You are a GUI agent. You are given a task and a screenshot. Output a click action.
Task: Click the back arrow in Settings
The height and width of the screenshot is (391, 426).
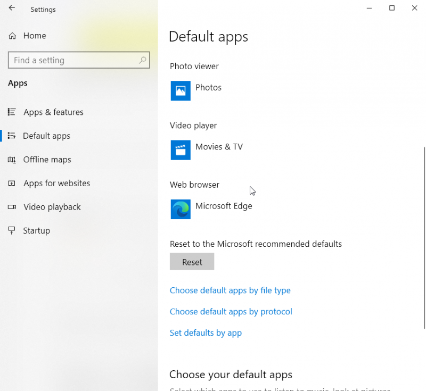pyautogui.click(x=12, y=8)
